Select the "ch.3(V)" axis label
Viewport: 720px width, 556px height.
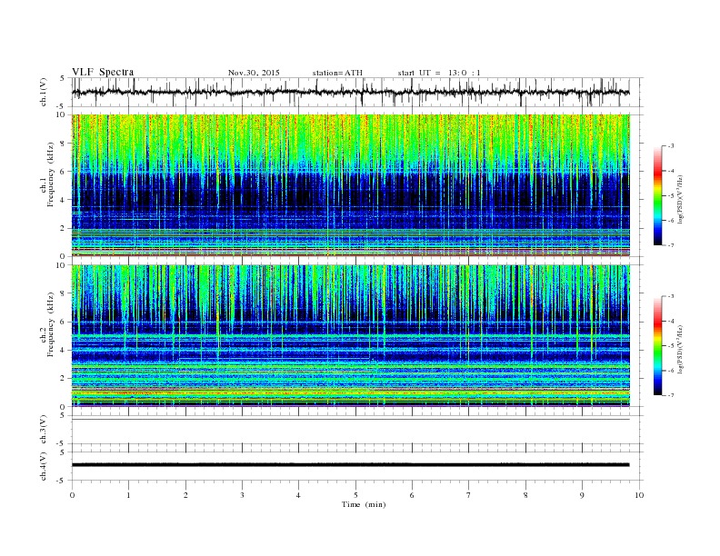(x=43, y=430)
